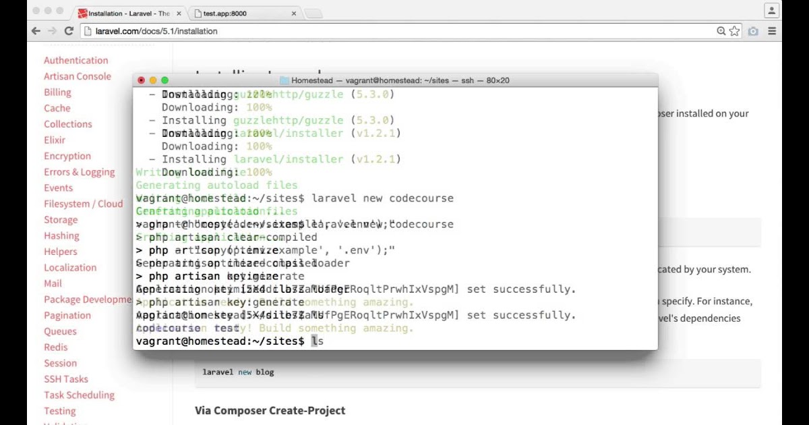Switch to the test.app:8000 tab

[244, 13]
